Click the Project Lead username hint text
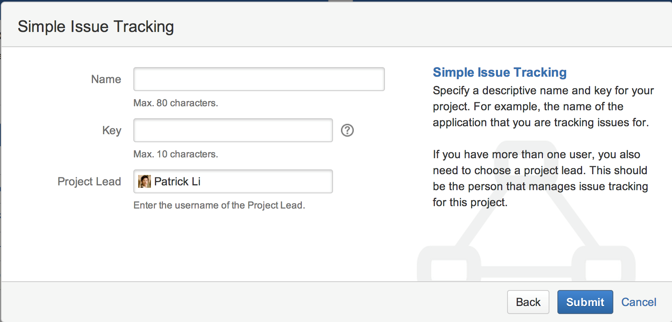This screenshot has width=672, height=322. click(x=219, y=205)
